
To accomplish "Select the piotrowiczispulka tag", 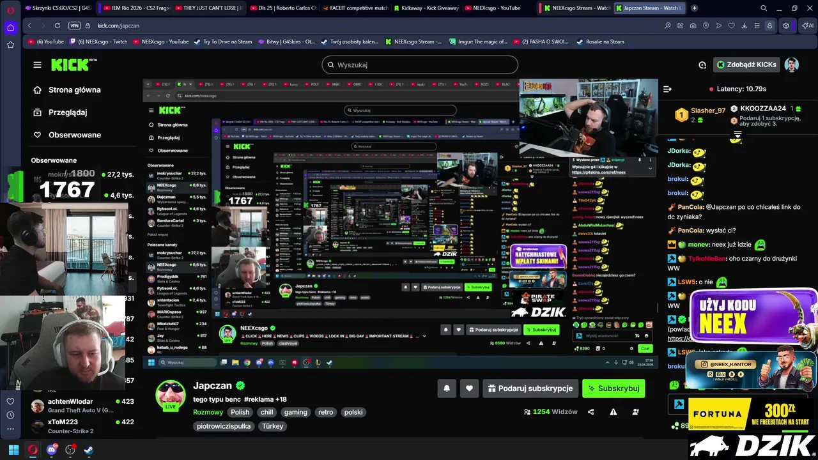I will pos(224,426).
